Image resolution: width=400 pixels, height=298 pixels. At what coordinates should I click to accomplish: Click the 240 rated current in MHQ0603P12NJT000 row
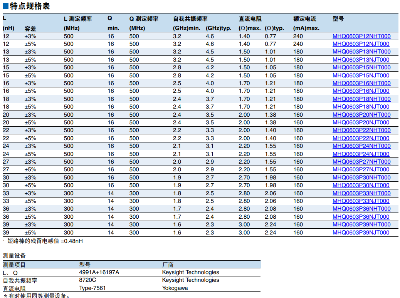click(x=298, y=44)
